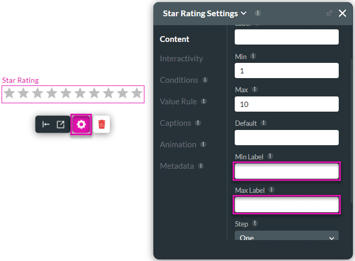The image size is (355, 261).
Task: Select the Captions tab
Action: click(175, 123)
